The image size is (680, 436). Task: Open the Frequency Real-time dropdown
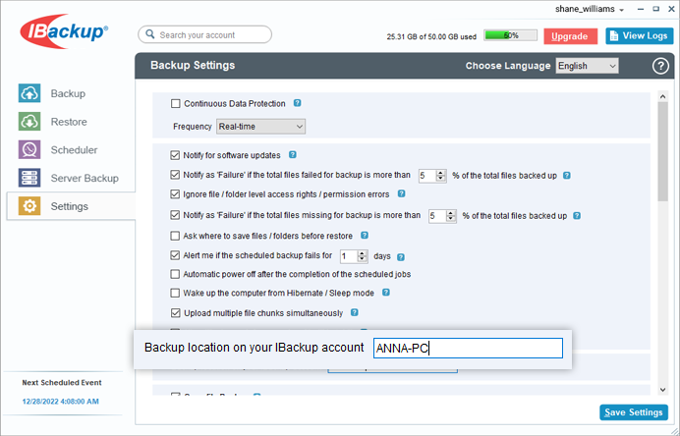pos(260,127)
